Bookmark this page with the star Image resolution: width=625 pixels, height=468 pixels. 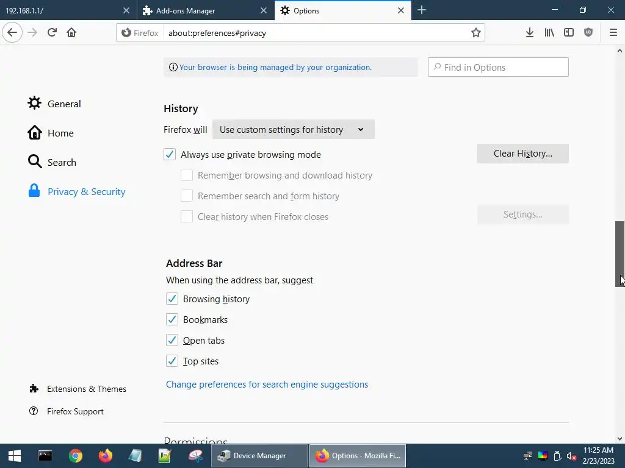click(x=475, y=33)
